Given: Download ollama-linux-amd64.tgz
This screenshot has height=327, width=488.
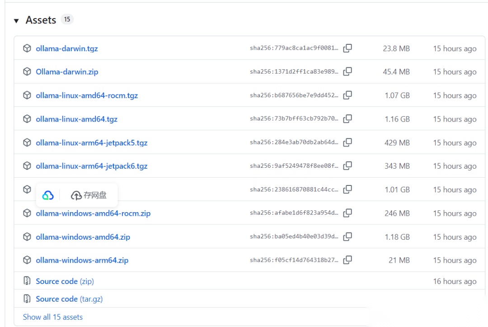Looking at the screenshot, I should click(x=76, y=119).
